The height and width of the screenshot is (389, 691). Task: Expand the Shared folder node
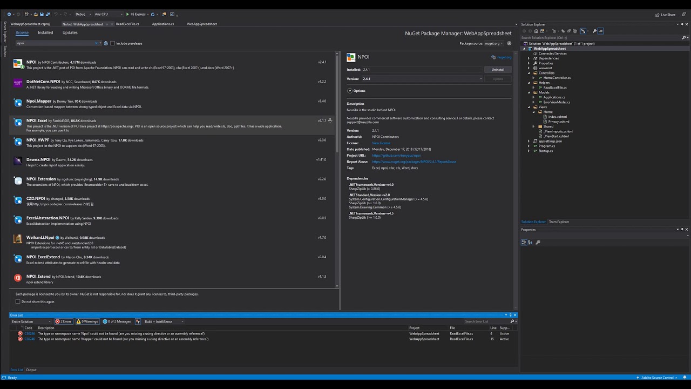533,126
